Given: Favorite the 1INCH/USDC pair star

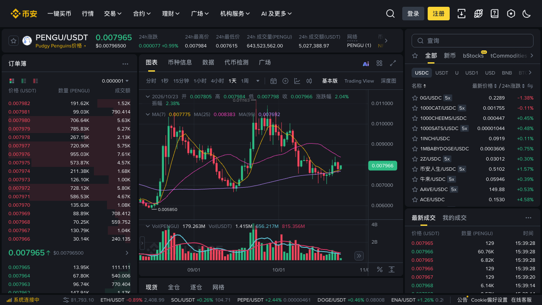Looking at the screenshot, I should 415,139.
